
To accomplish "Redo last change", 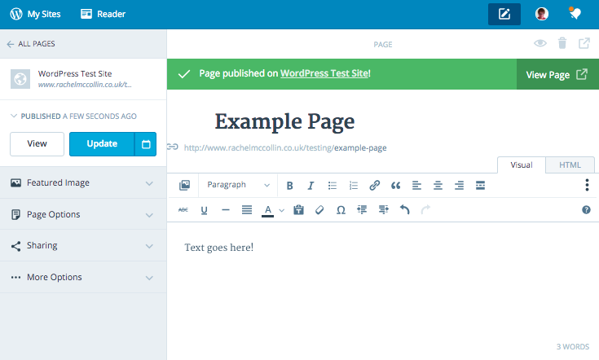I will 425,209.
